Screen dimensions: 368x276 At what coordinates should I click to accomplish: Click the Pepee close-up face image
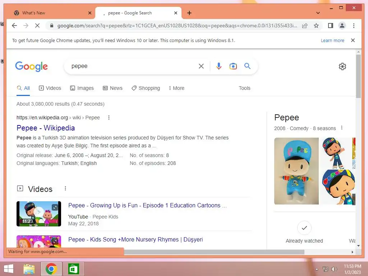(337, 187)
